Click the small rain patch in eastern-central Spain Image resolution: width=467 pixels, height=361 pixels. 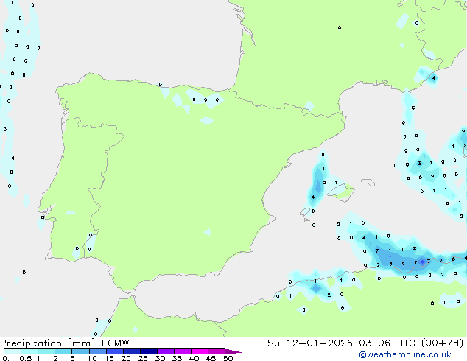click(208, 232)
